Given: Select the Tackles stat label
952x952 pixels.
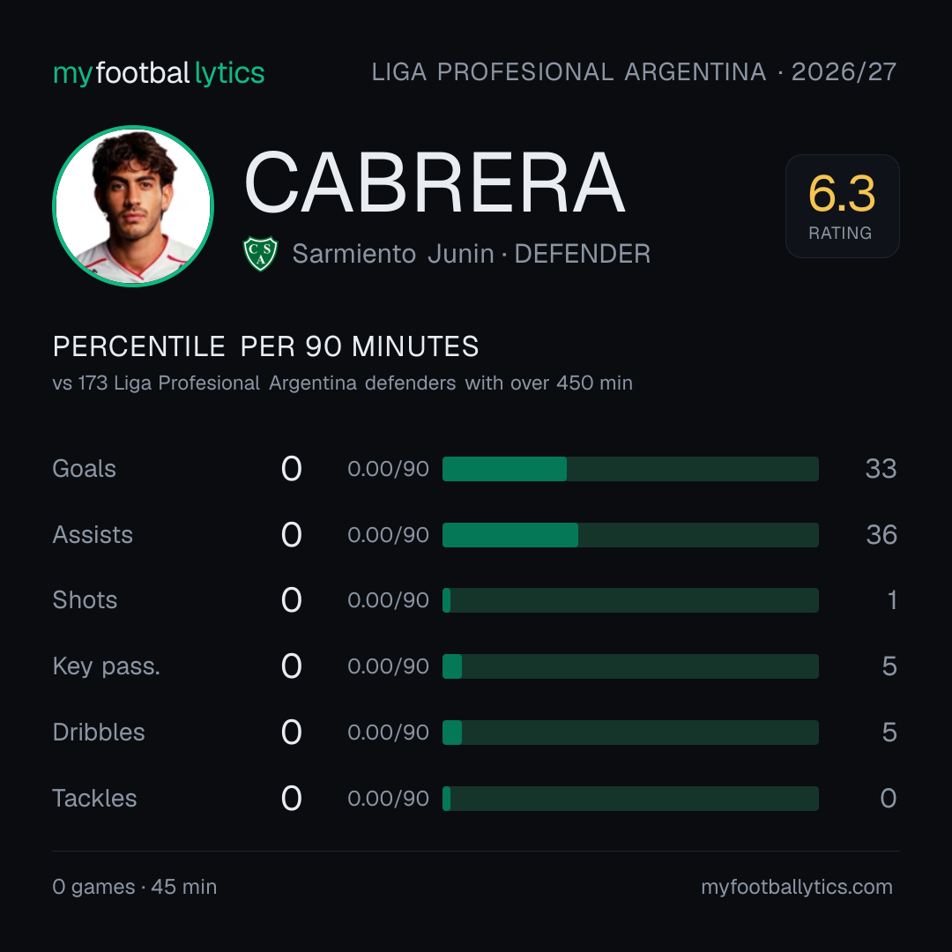Looking at the screenshot, I should 94,799.
